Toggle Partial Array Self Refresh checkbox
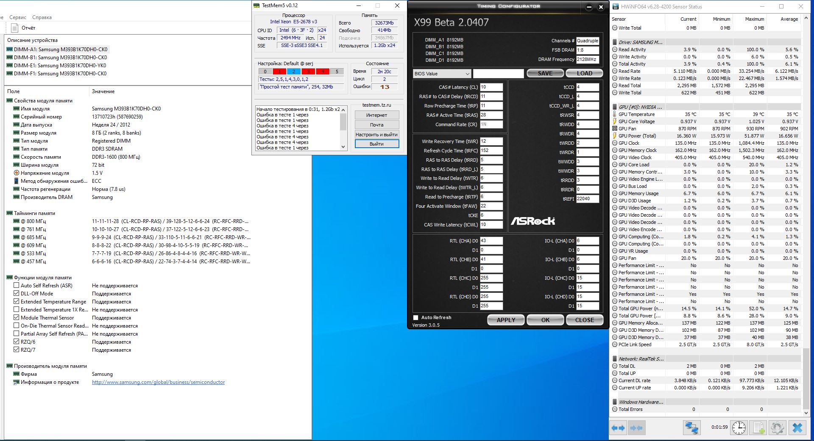This screenshot has height=441, width=814. tap(17, 334)
